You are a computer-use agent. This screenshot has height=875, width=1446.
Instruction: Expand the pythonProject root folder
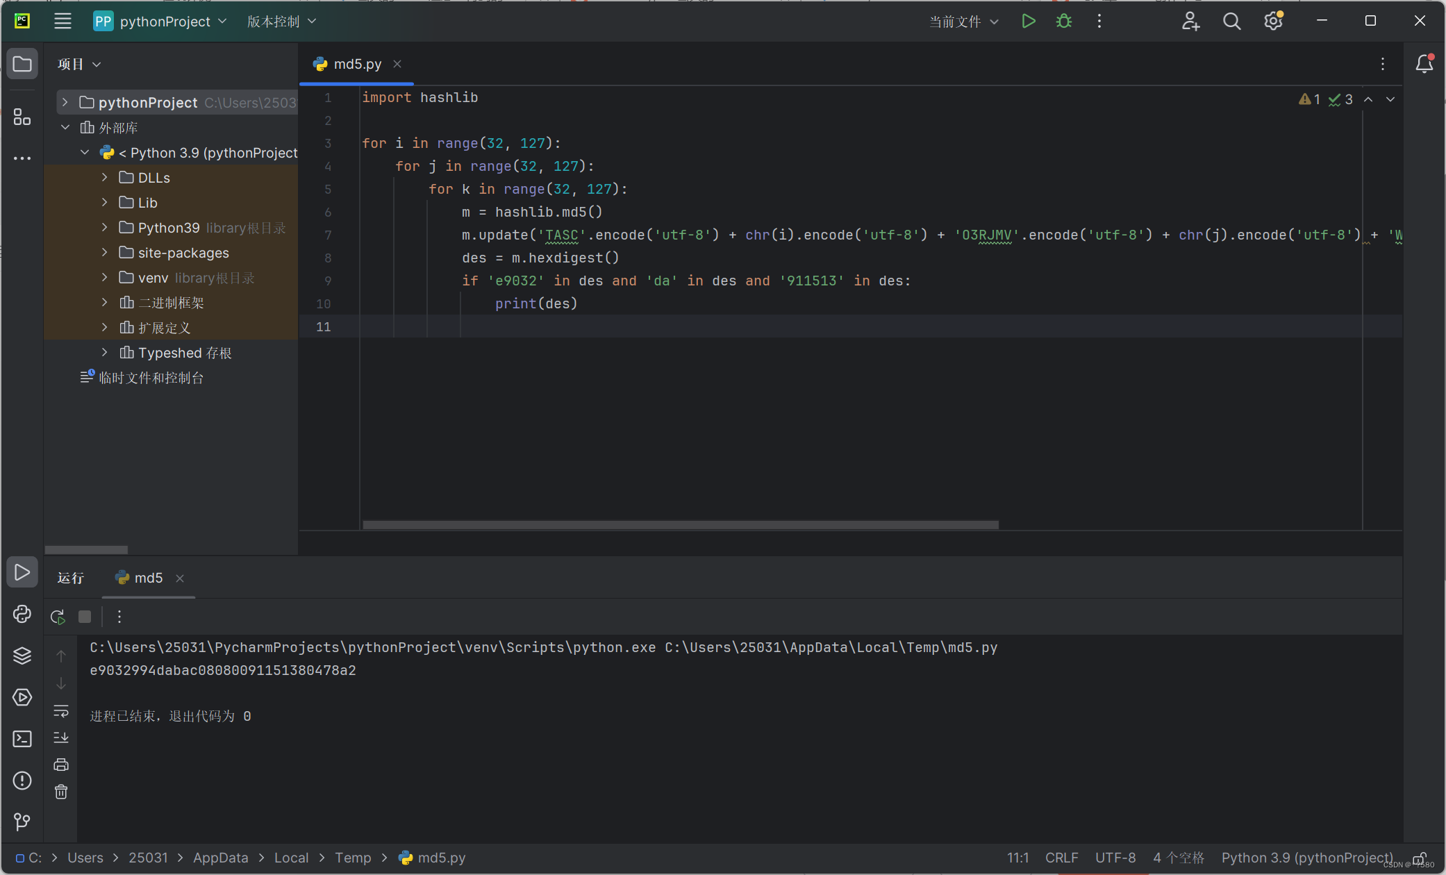[x=65, y=102]
